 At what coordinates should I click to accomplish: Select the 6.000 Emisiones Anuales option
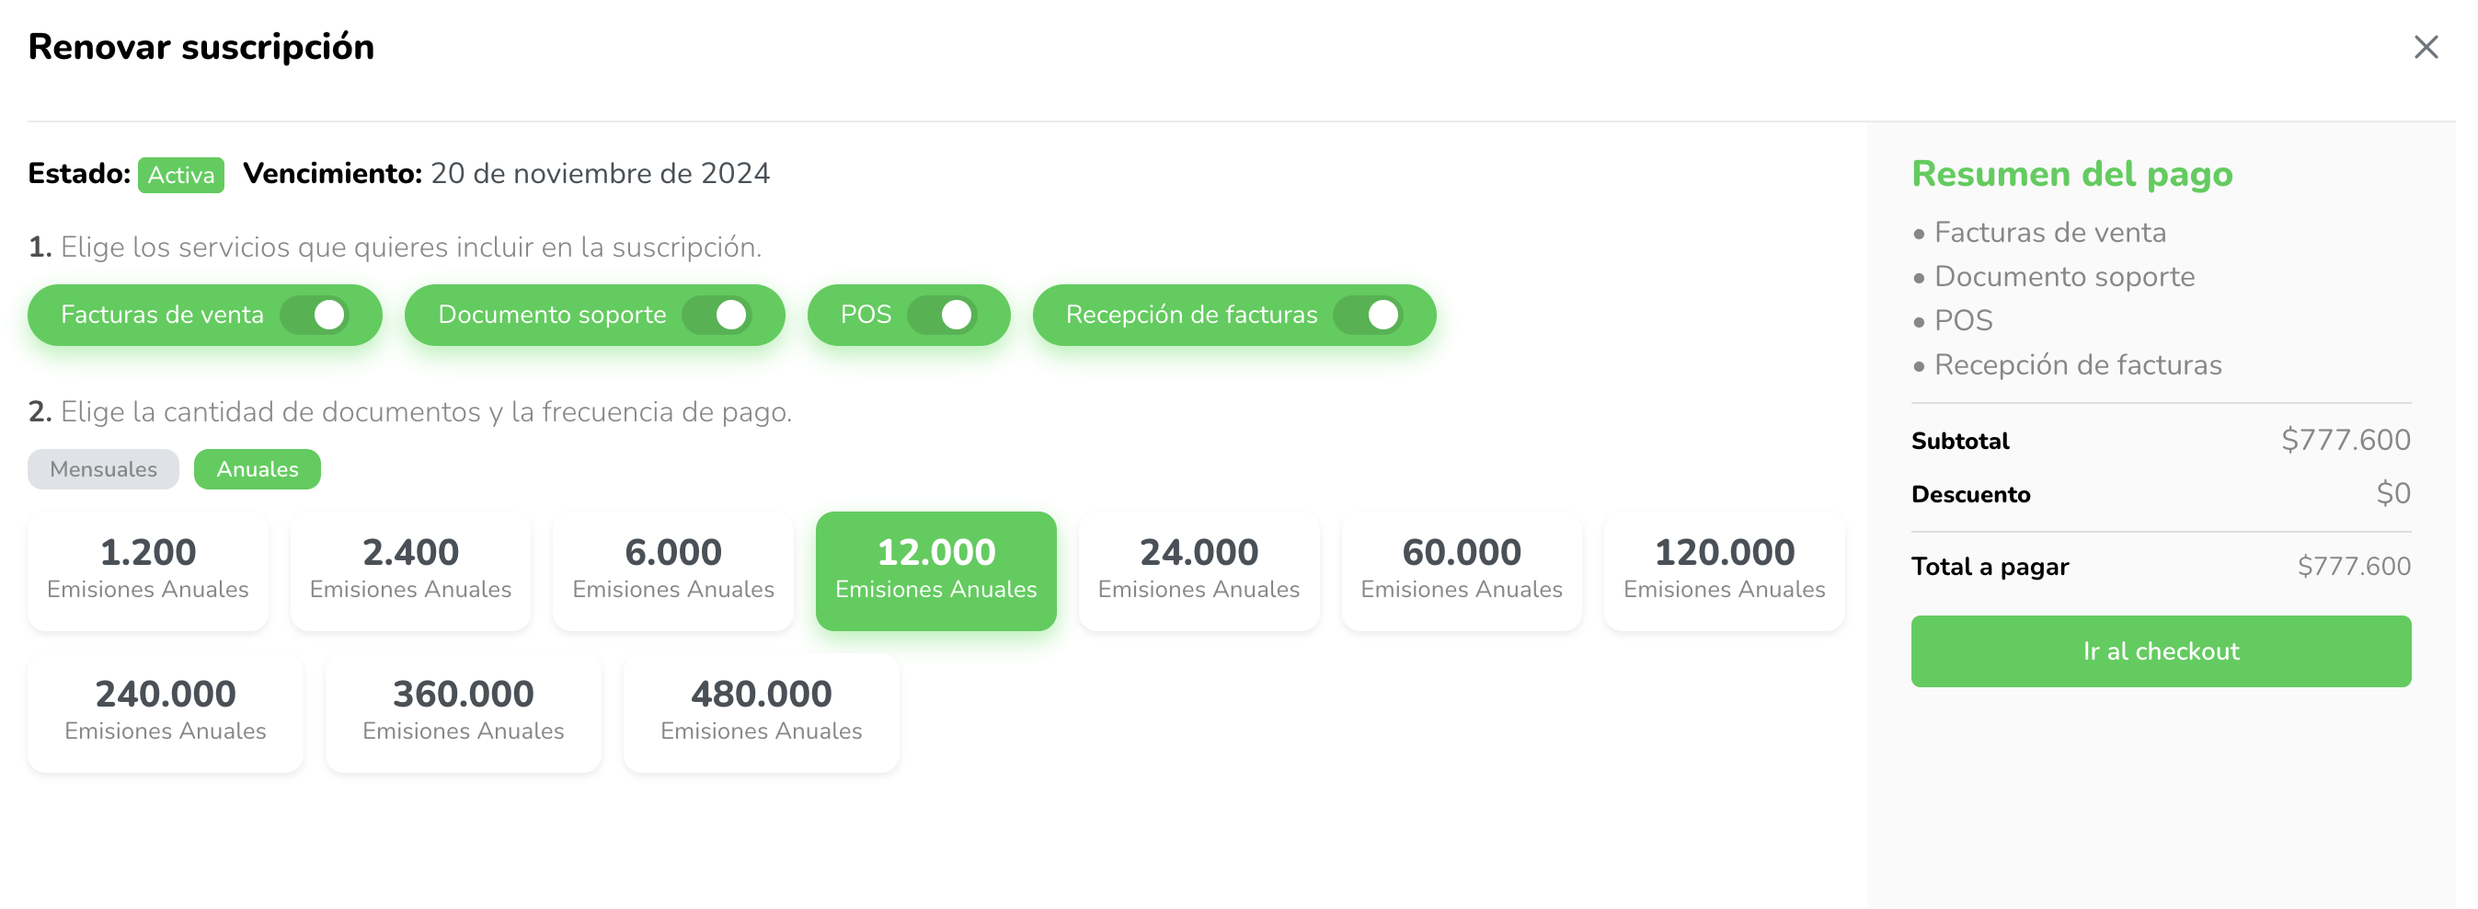click(673, 570)
